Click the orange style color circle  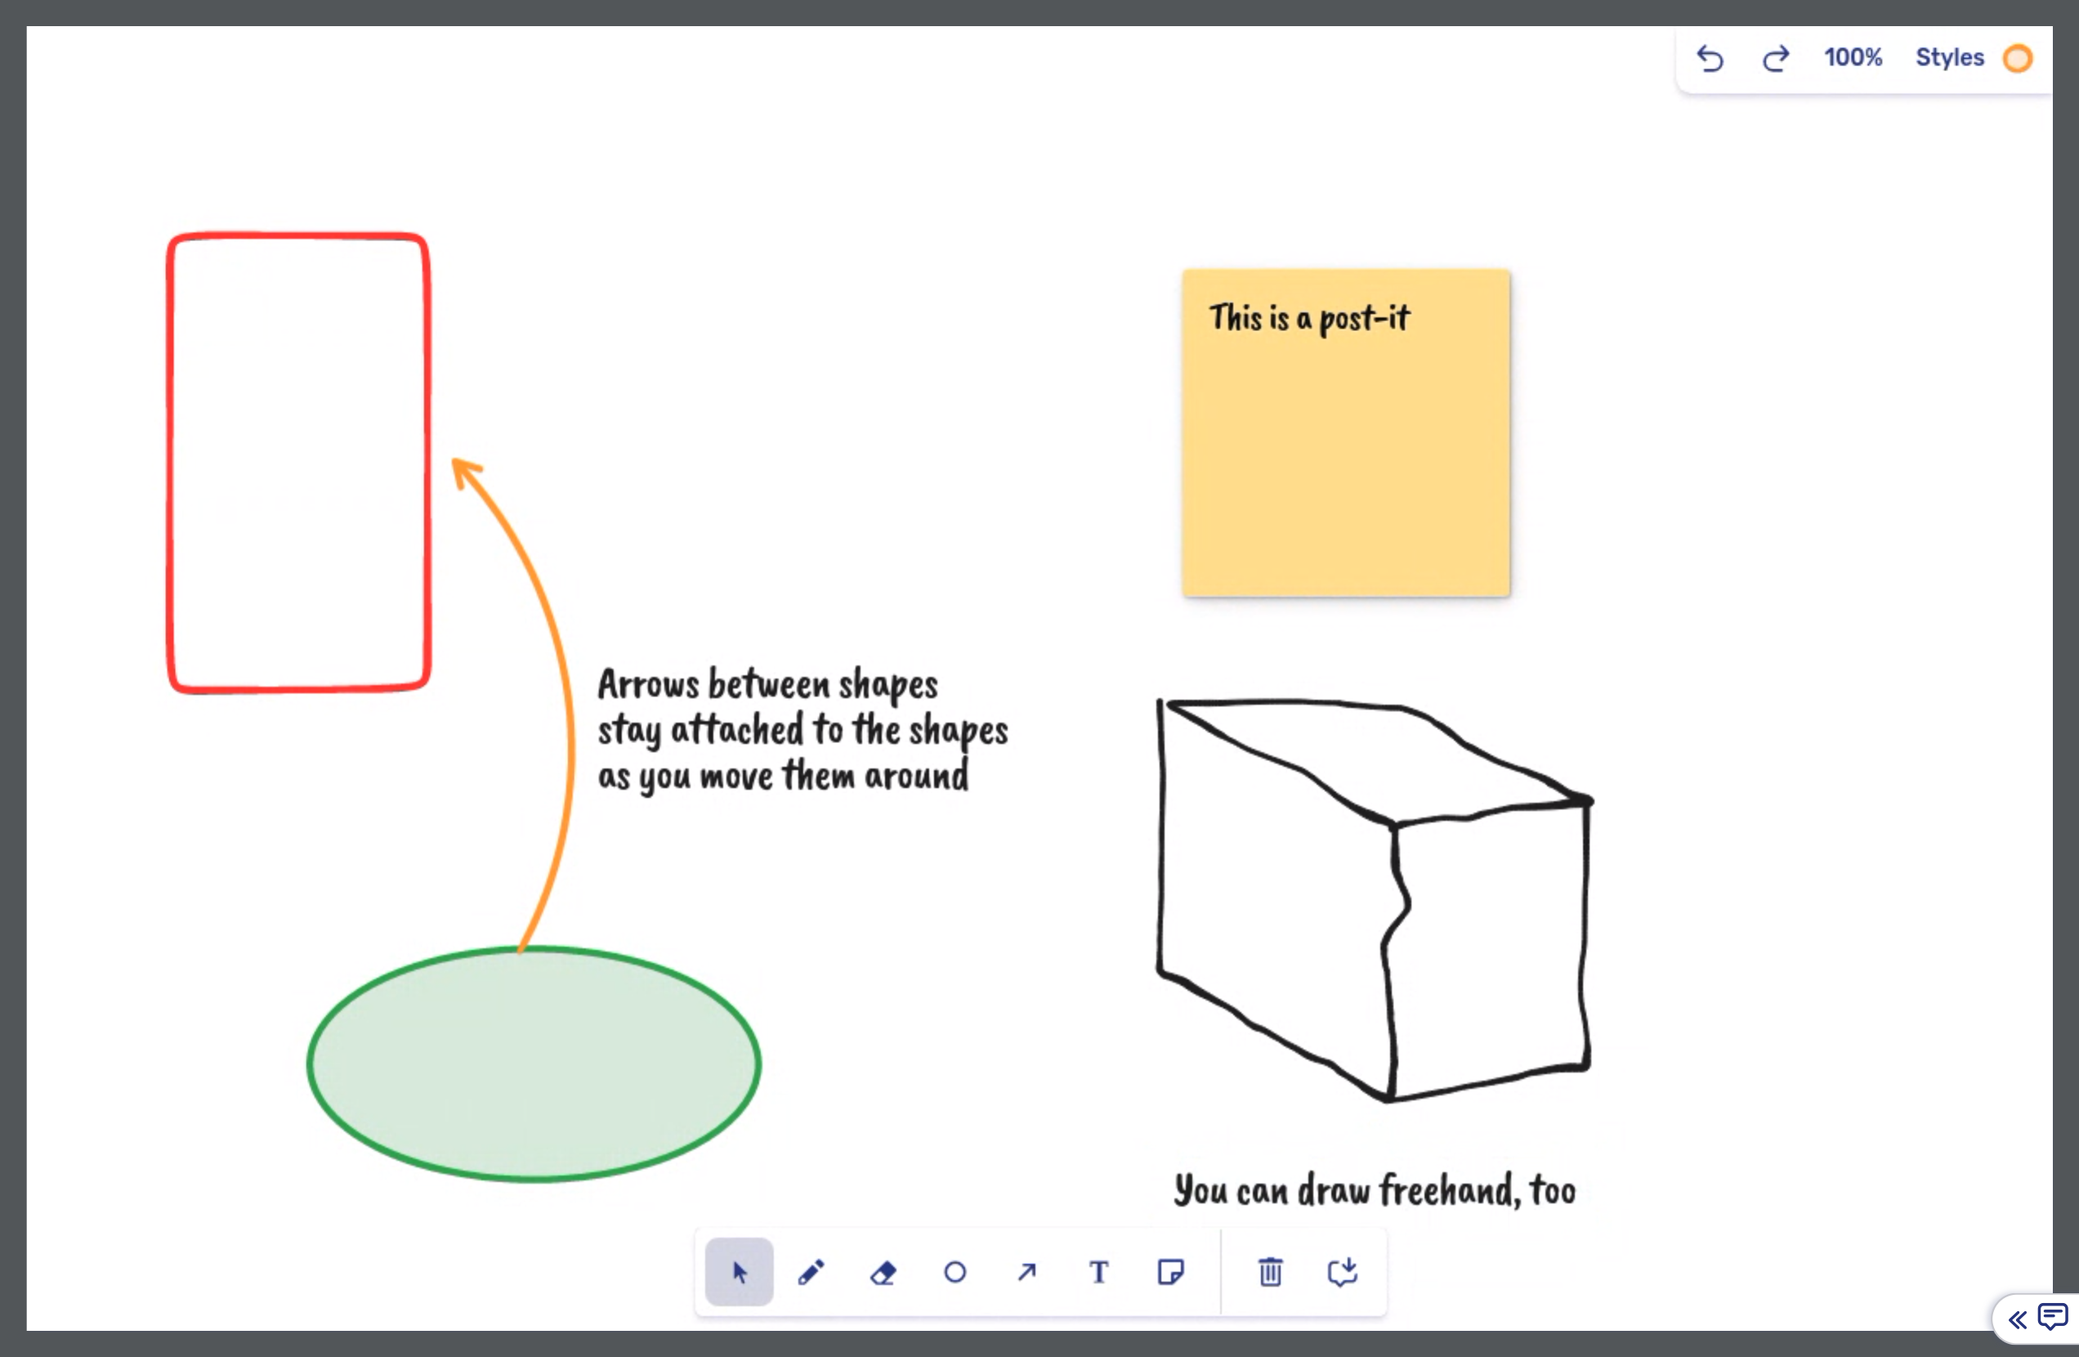(x=2018, y=59)
